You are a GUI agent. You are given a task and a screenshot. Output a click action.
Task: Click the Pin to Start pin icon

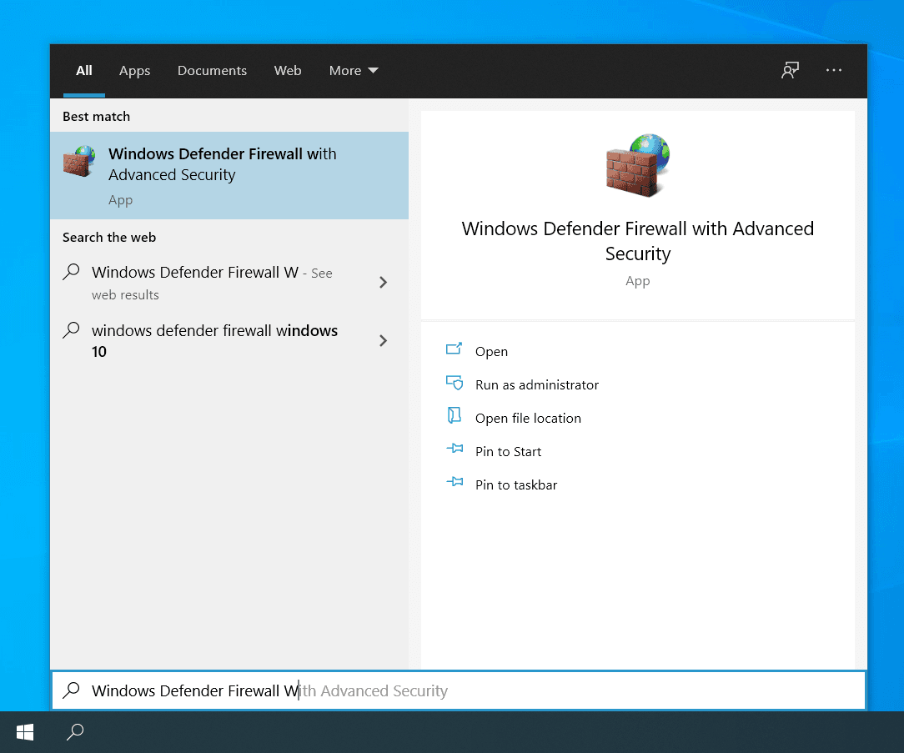click(x=455, y=450)
